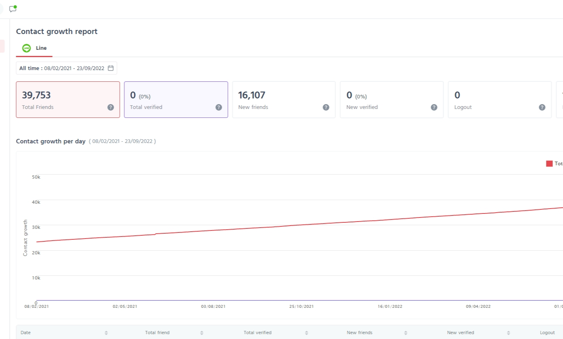Click the 25/10/2021 x-axis date label
Image resolution: width=563 pixels, height=339 pixels.
coord(302,307)
